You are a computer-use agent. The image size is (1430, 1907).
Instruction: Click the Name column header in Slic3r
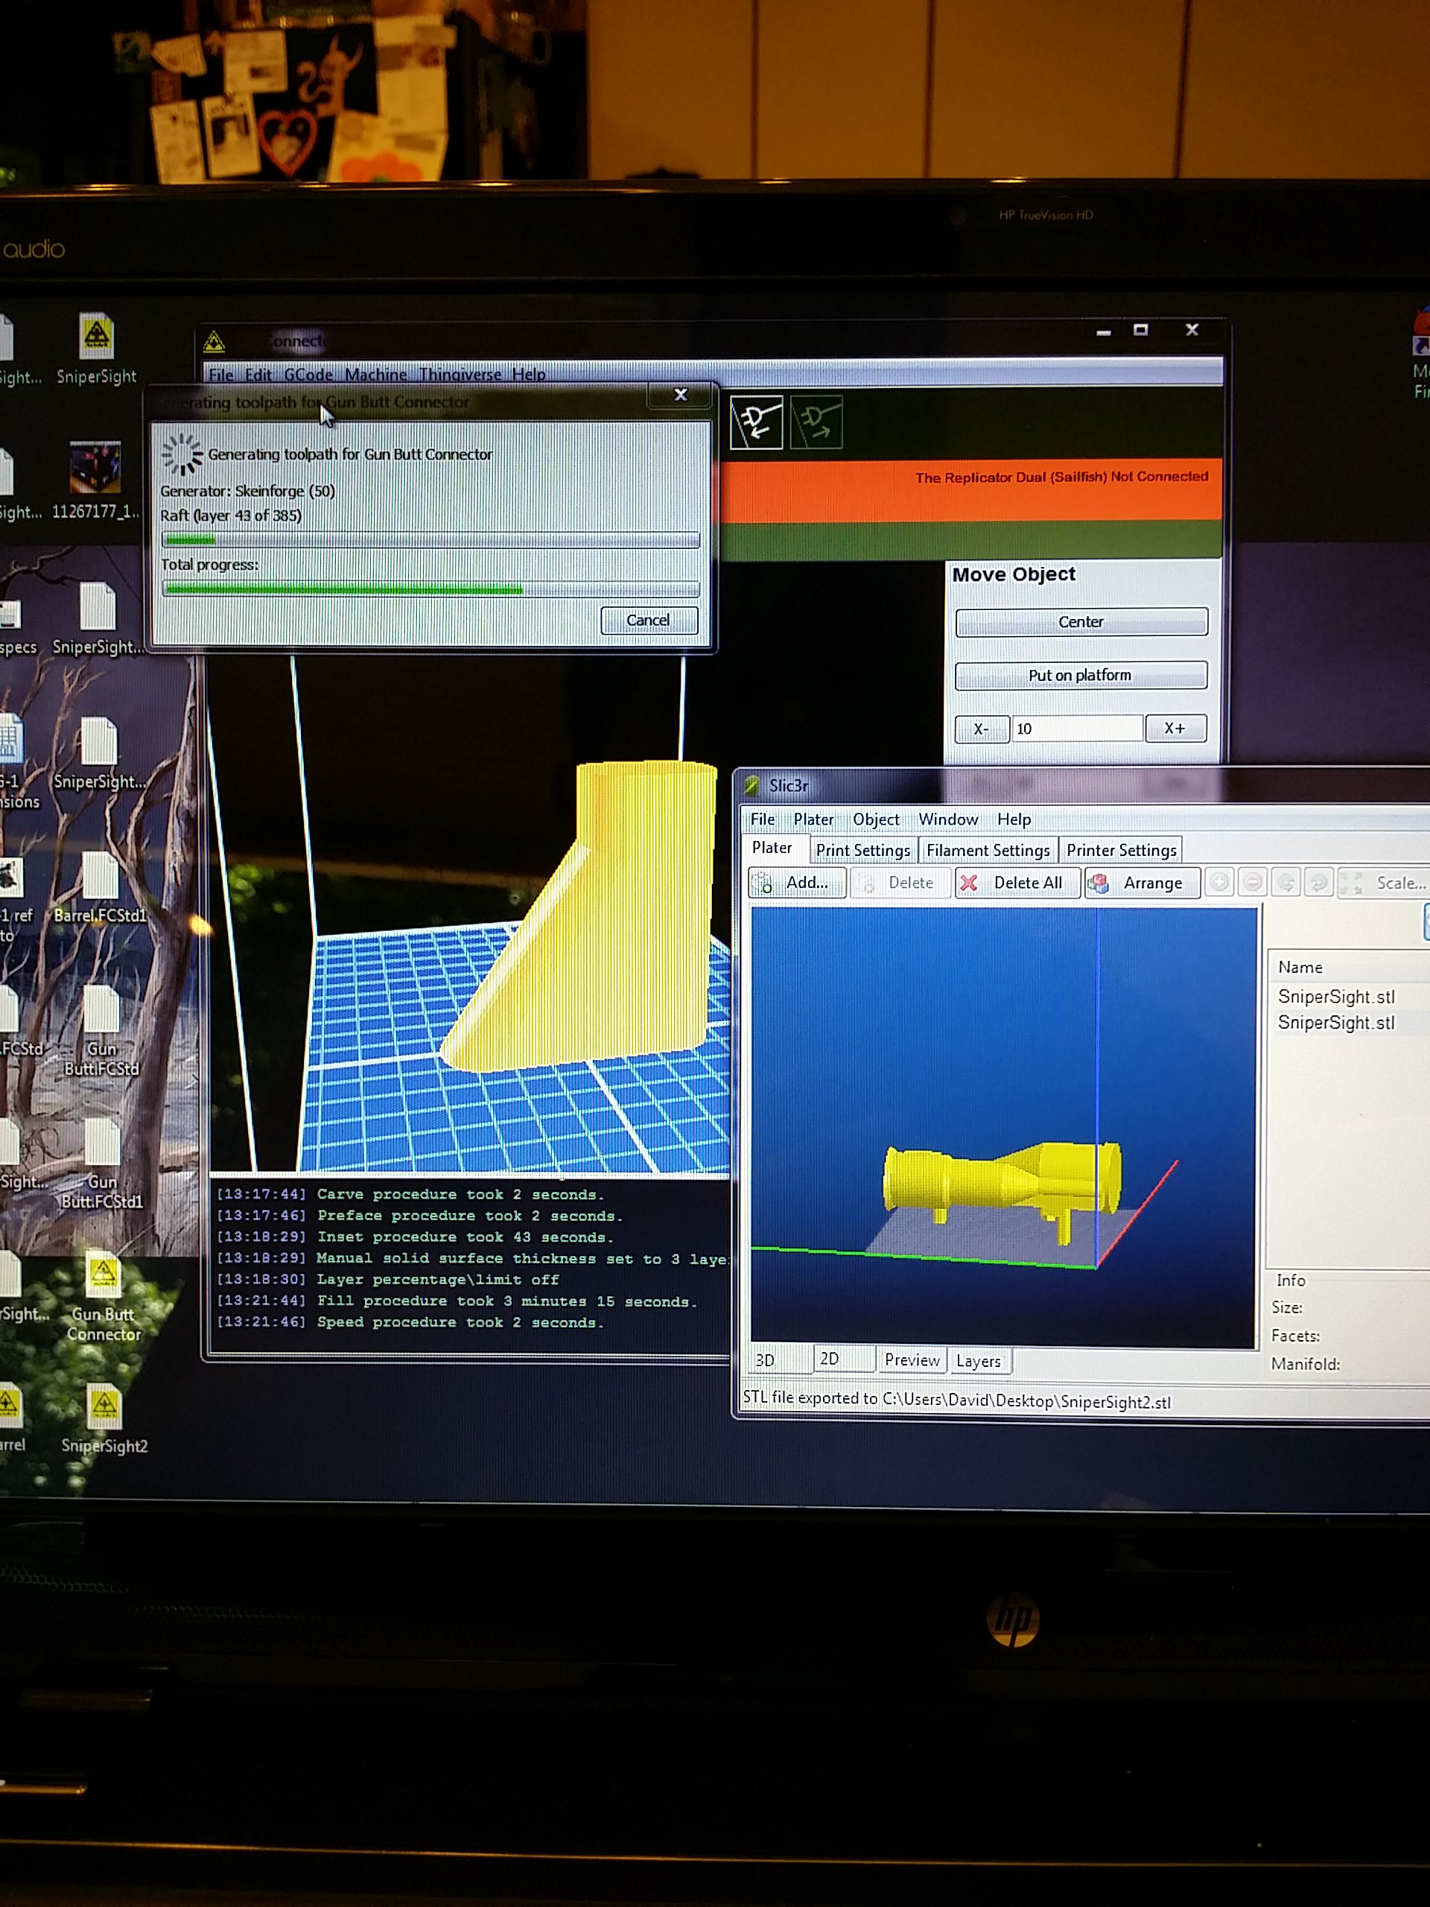pyautogui.click(x=1300, y=968)
